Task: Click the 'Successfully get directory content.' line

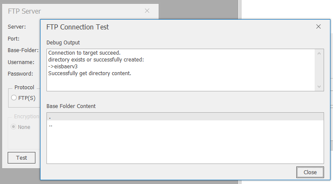Action: 90,73
